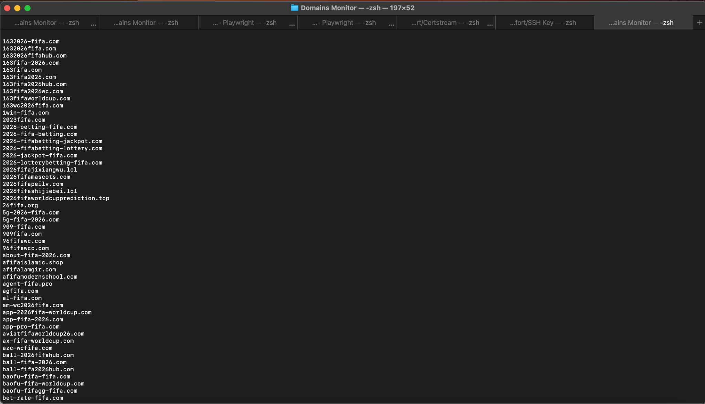Click the line baofu-fifa-fifa.com
Viewport: 705px width, 404px height.
36,376
